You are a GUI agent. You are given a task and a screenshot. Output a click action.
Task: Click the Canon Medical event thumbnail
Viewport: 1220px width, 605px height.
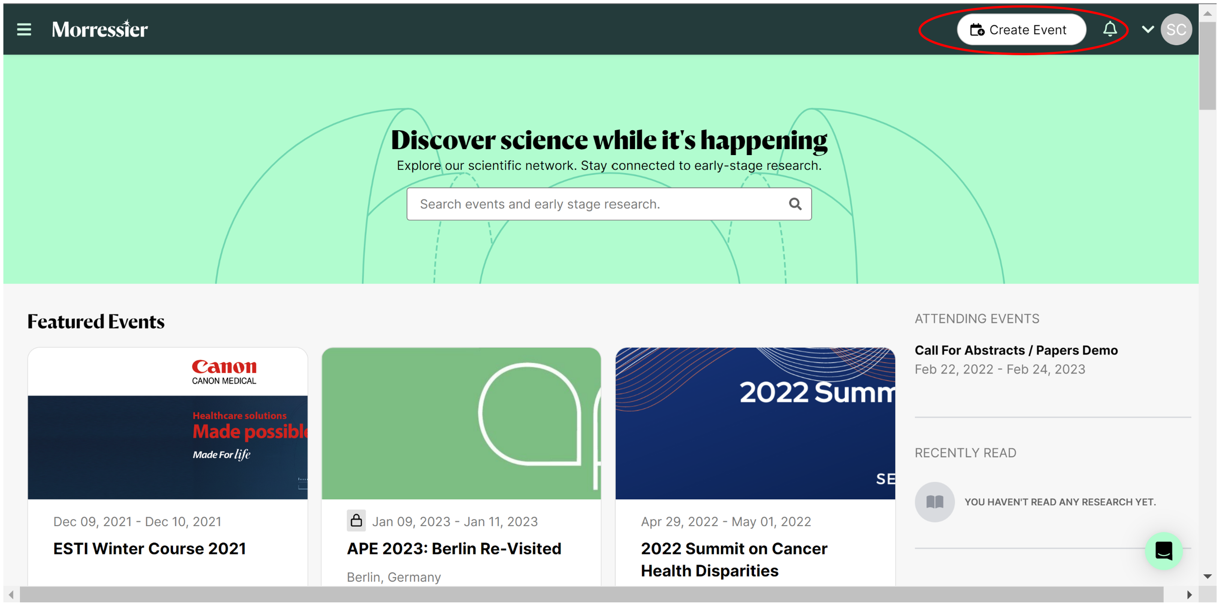[x=167, y=423]
